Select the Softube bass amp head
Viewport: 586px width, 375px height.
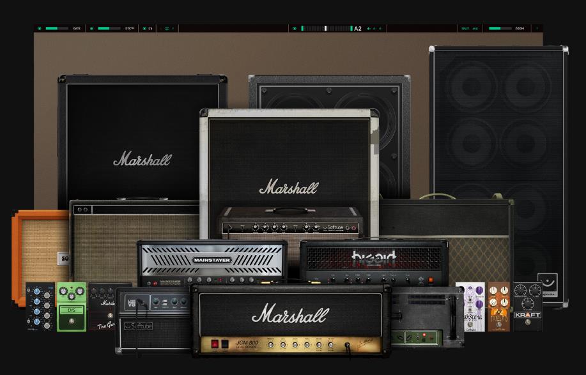(x=153, y=321)
